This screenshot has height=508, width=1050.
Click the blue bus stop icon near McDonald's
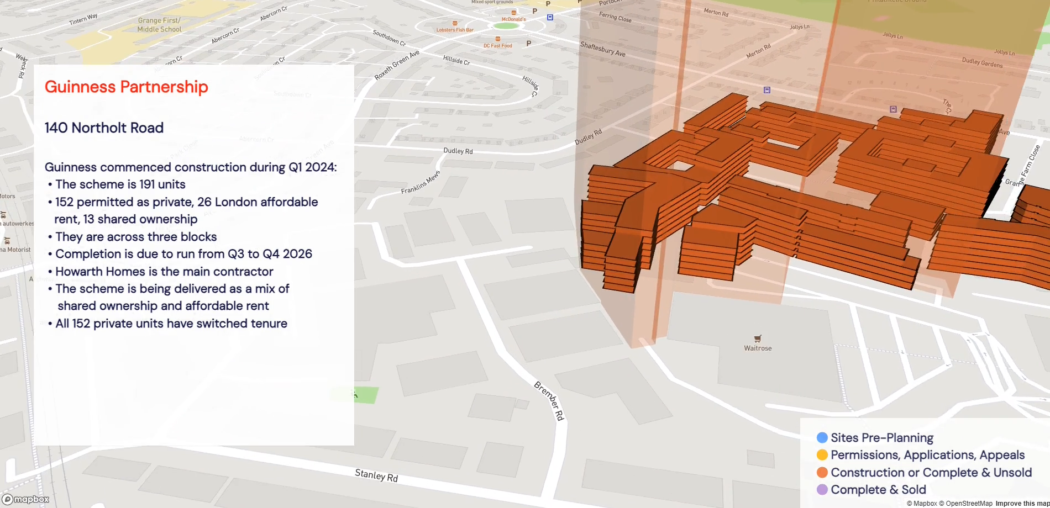[550, 18]
